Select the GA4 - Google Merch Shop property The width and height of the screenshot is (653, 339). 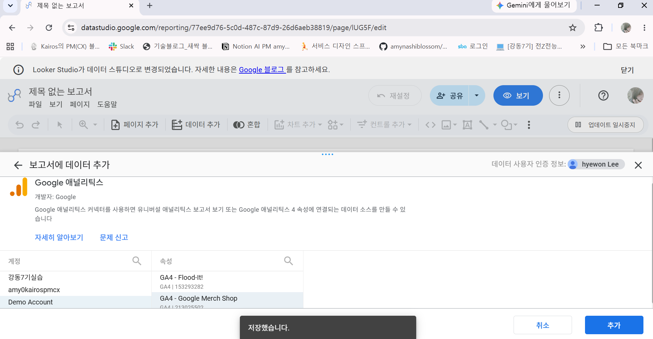227,300
